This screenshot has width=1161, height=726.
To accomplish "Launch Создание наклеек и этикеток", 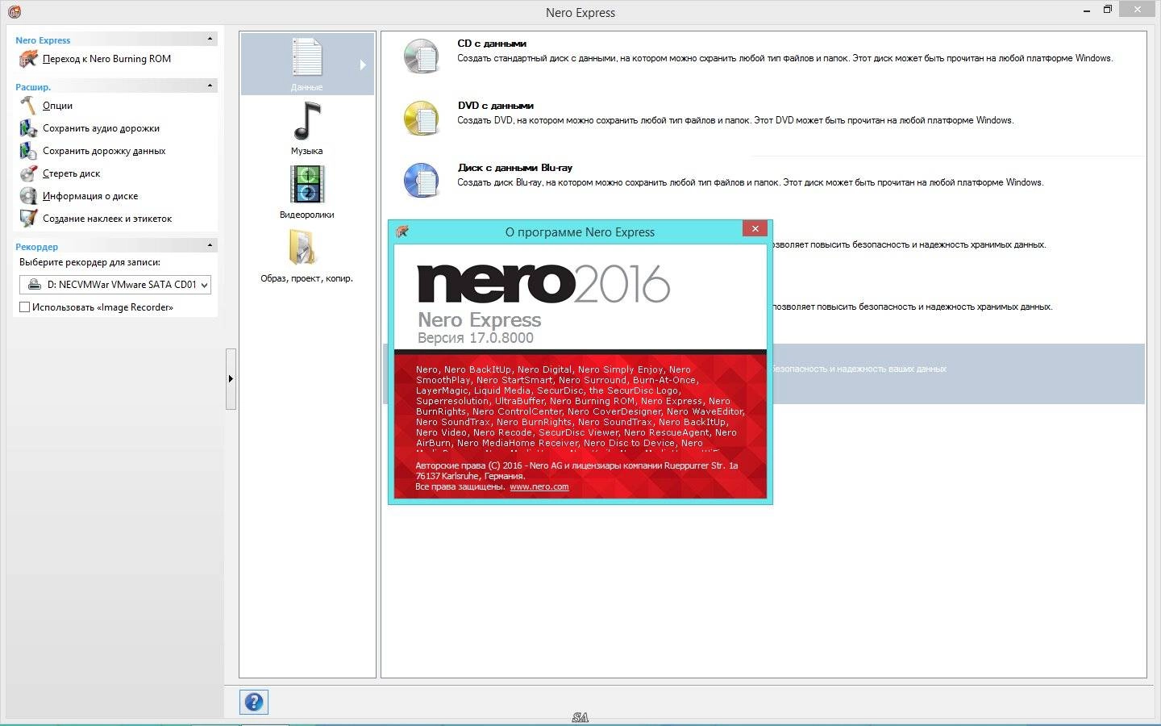I will (x=107, y=219).
